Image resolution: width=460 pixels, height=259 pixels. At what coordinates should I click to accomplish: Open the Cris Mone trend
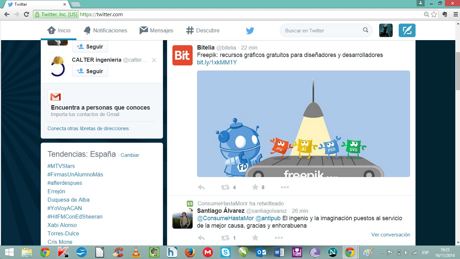point(60,242)
